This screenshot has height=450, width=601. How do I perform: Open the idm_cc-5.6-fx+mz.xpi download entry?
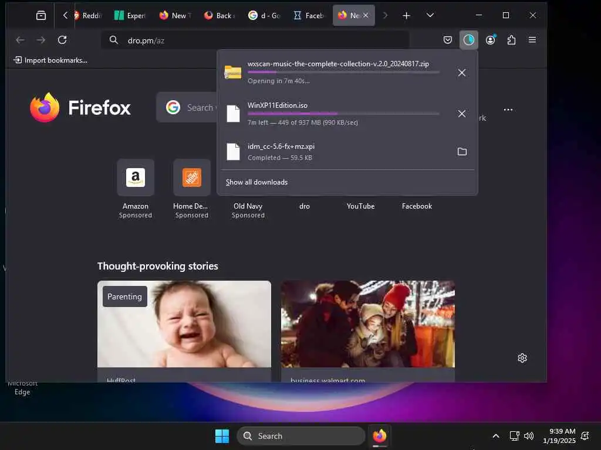tap(334, 152)
